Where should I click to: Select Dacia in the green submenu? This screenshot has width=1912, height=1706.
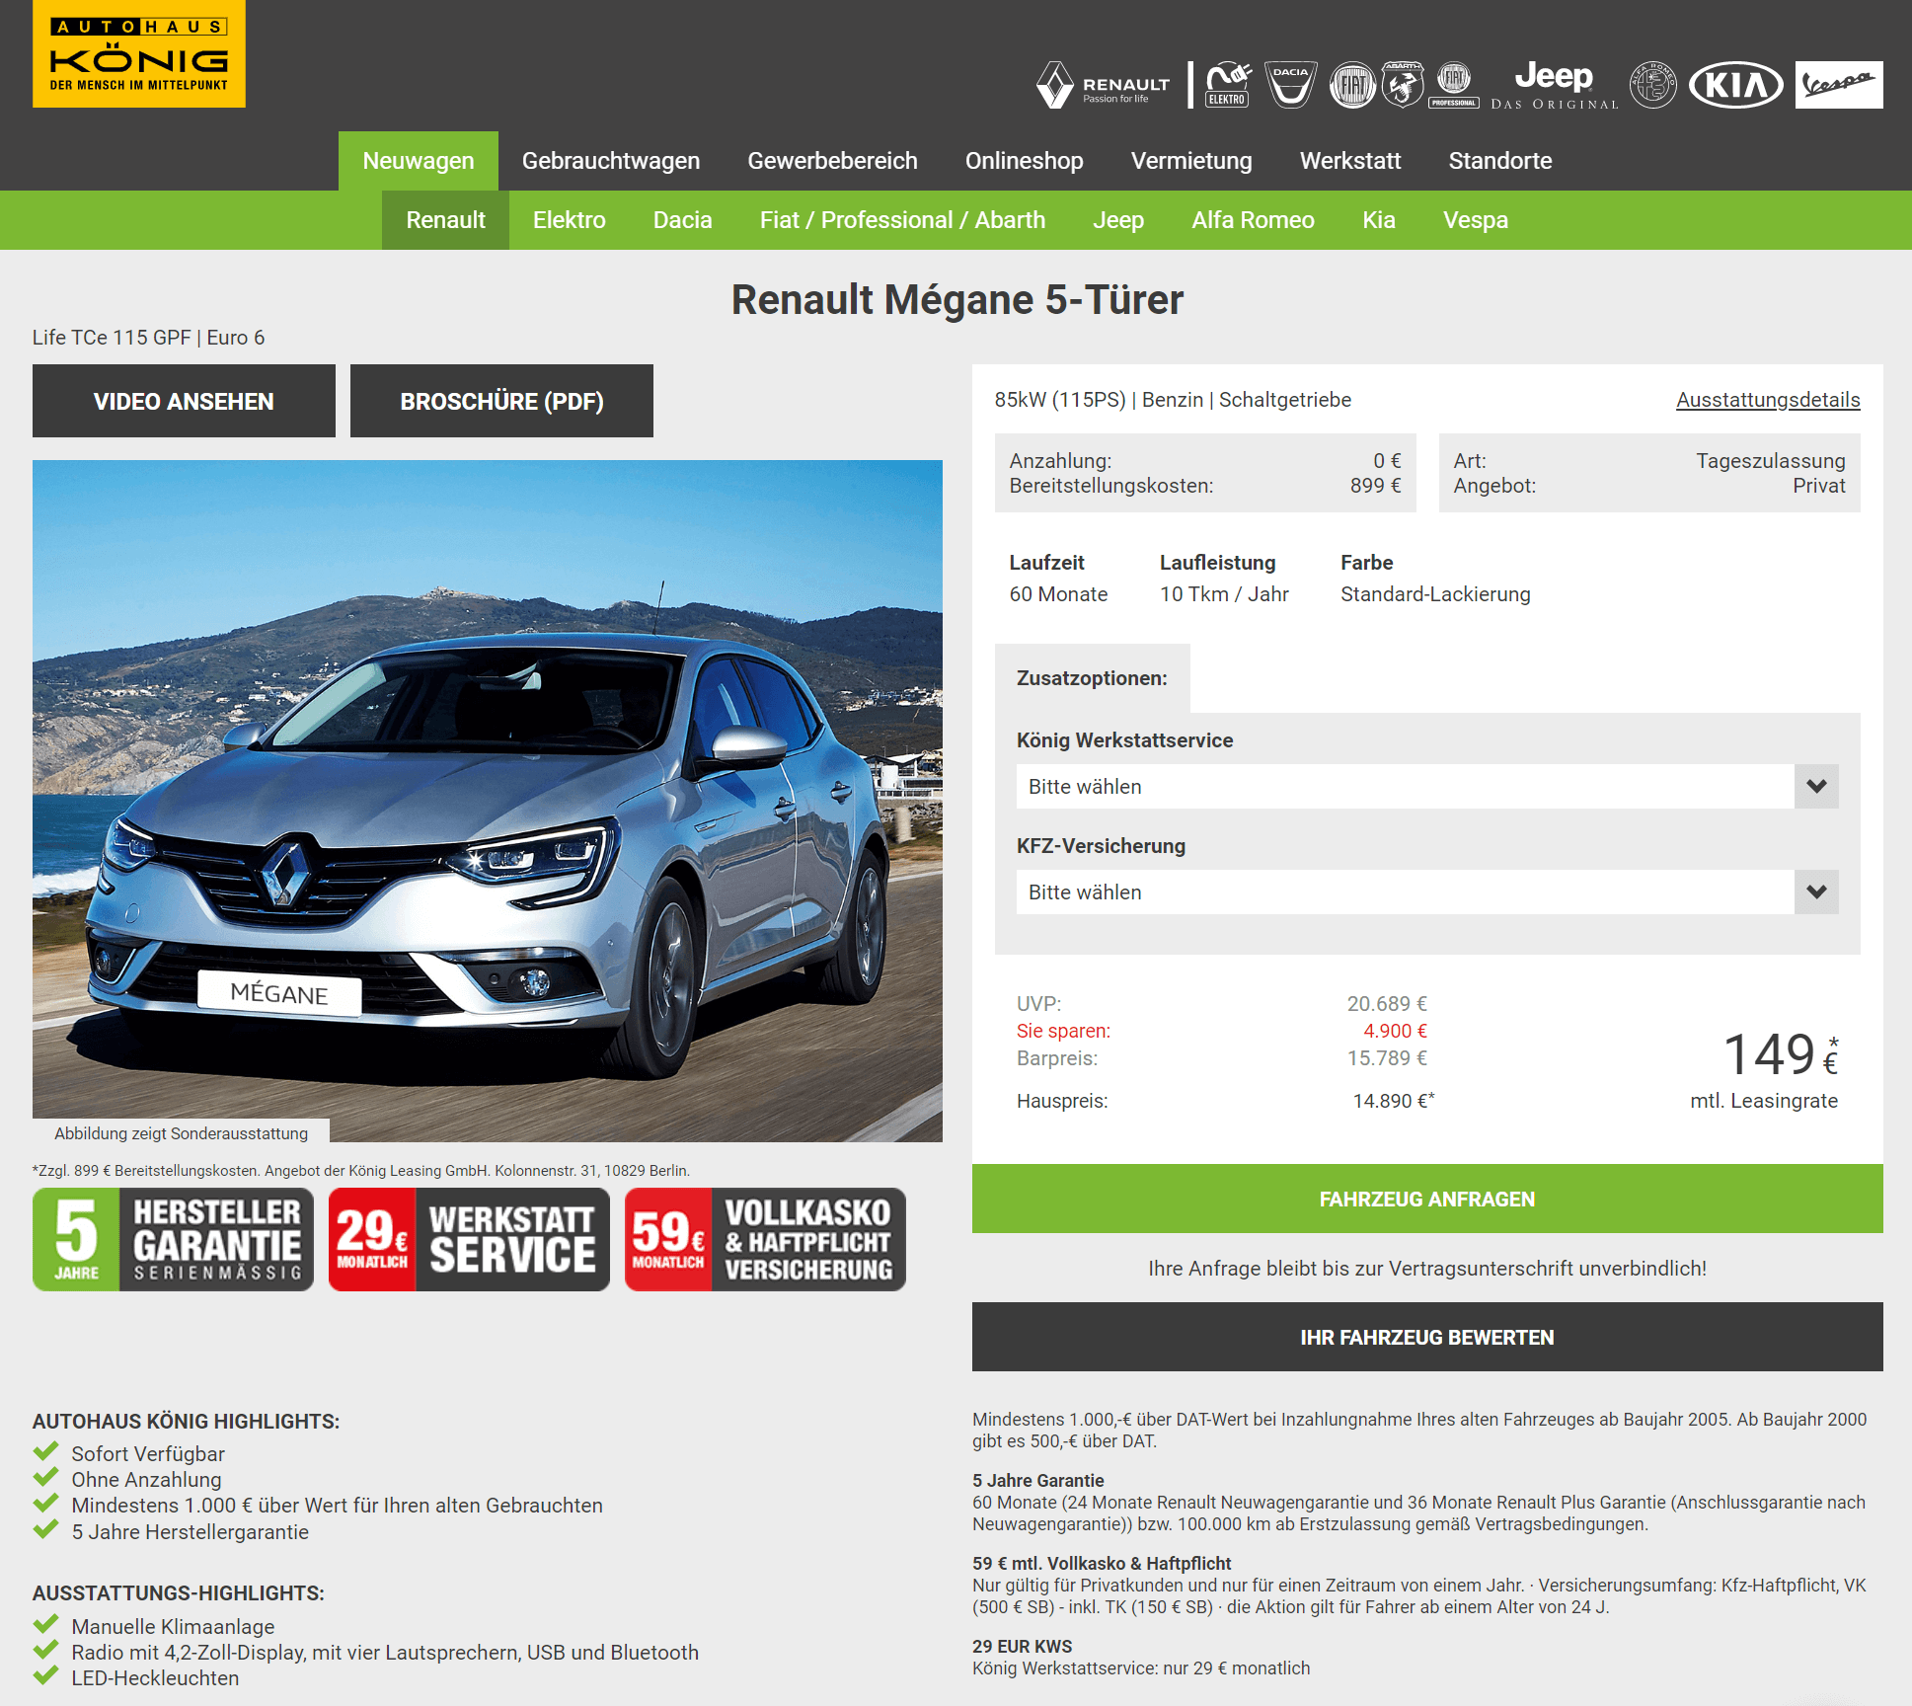(682, 220)
